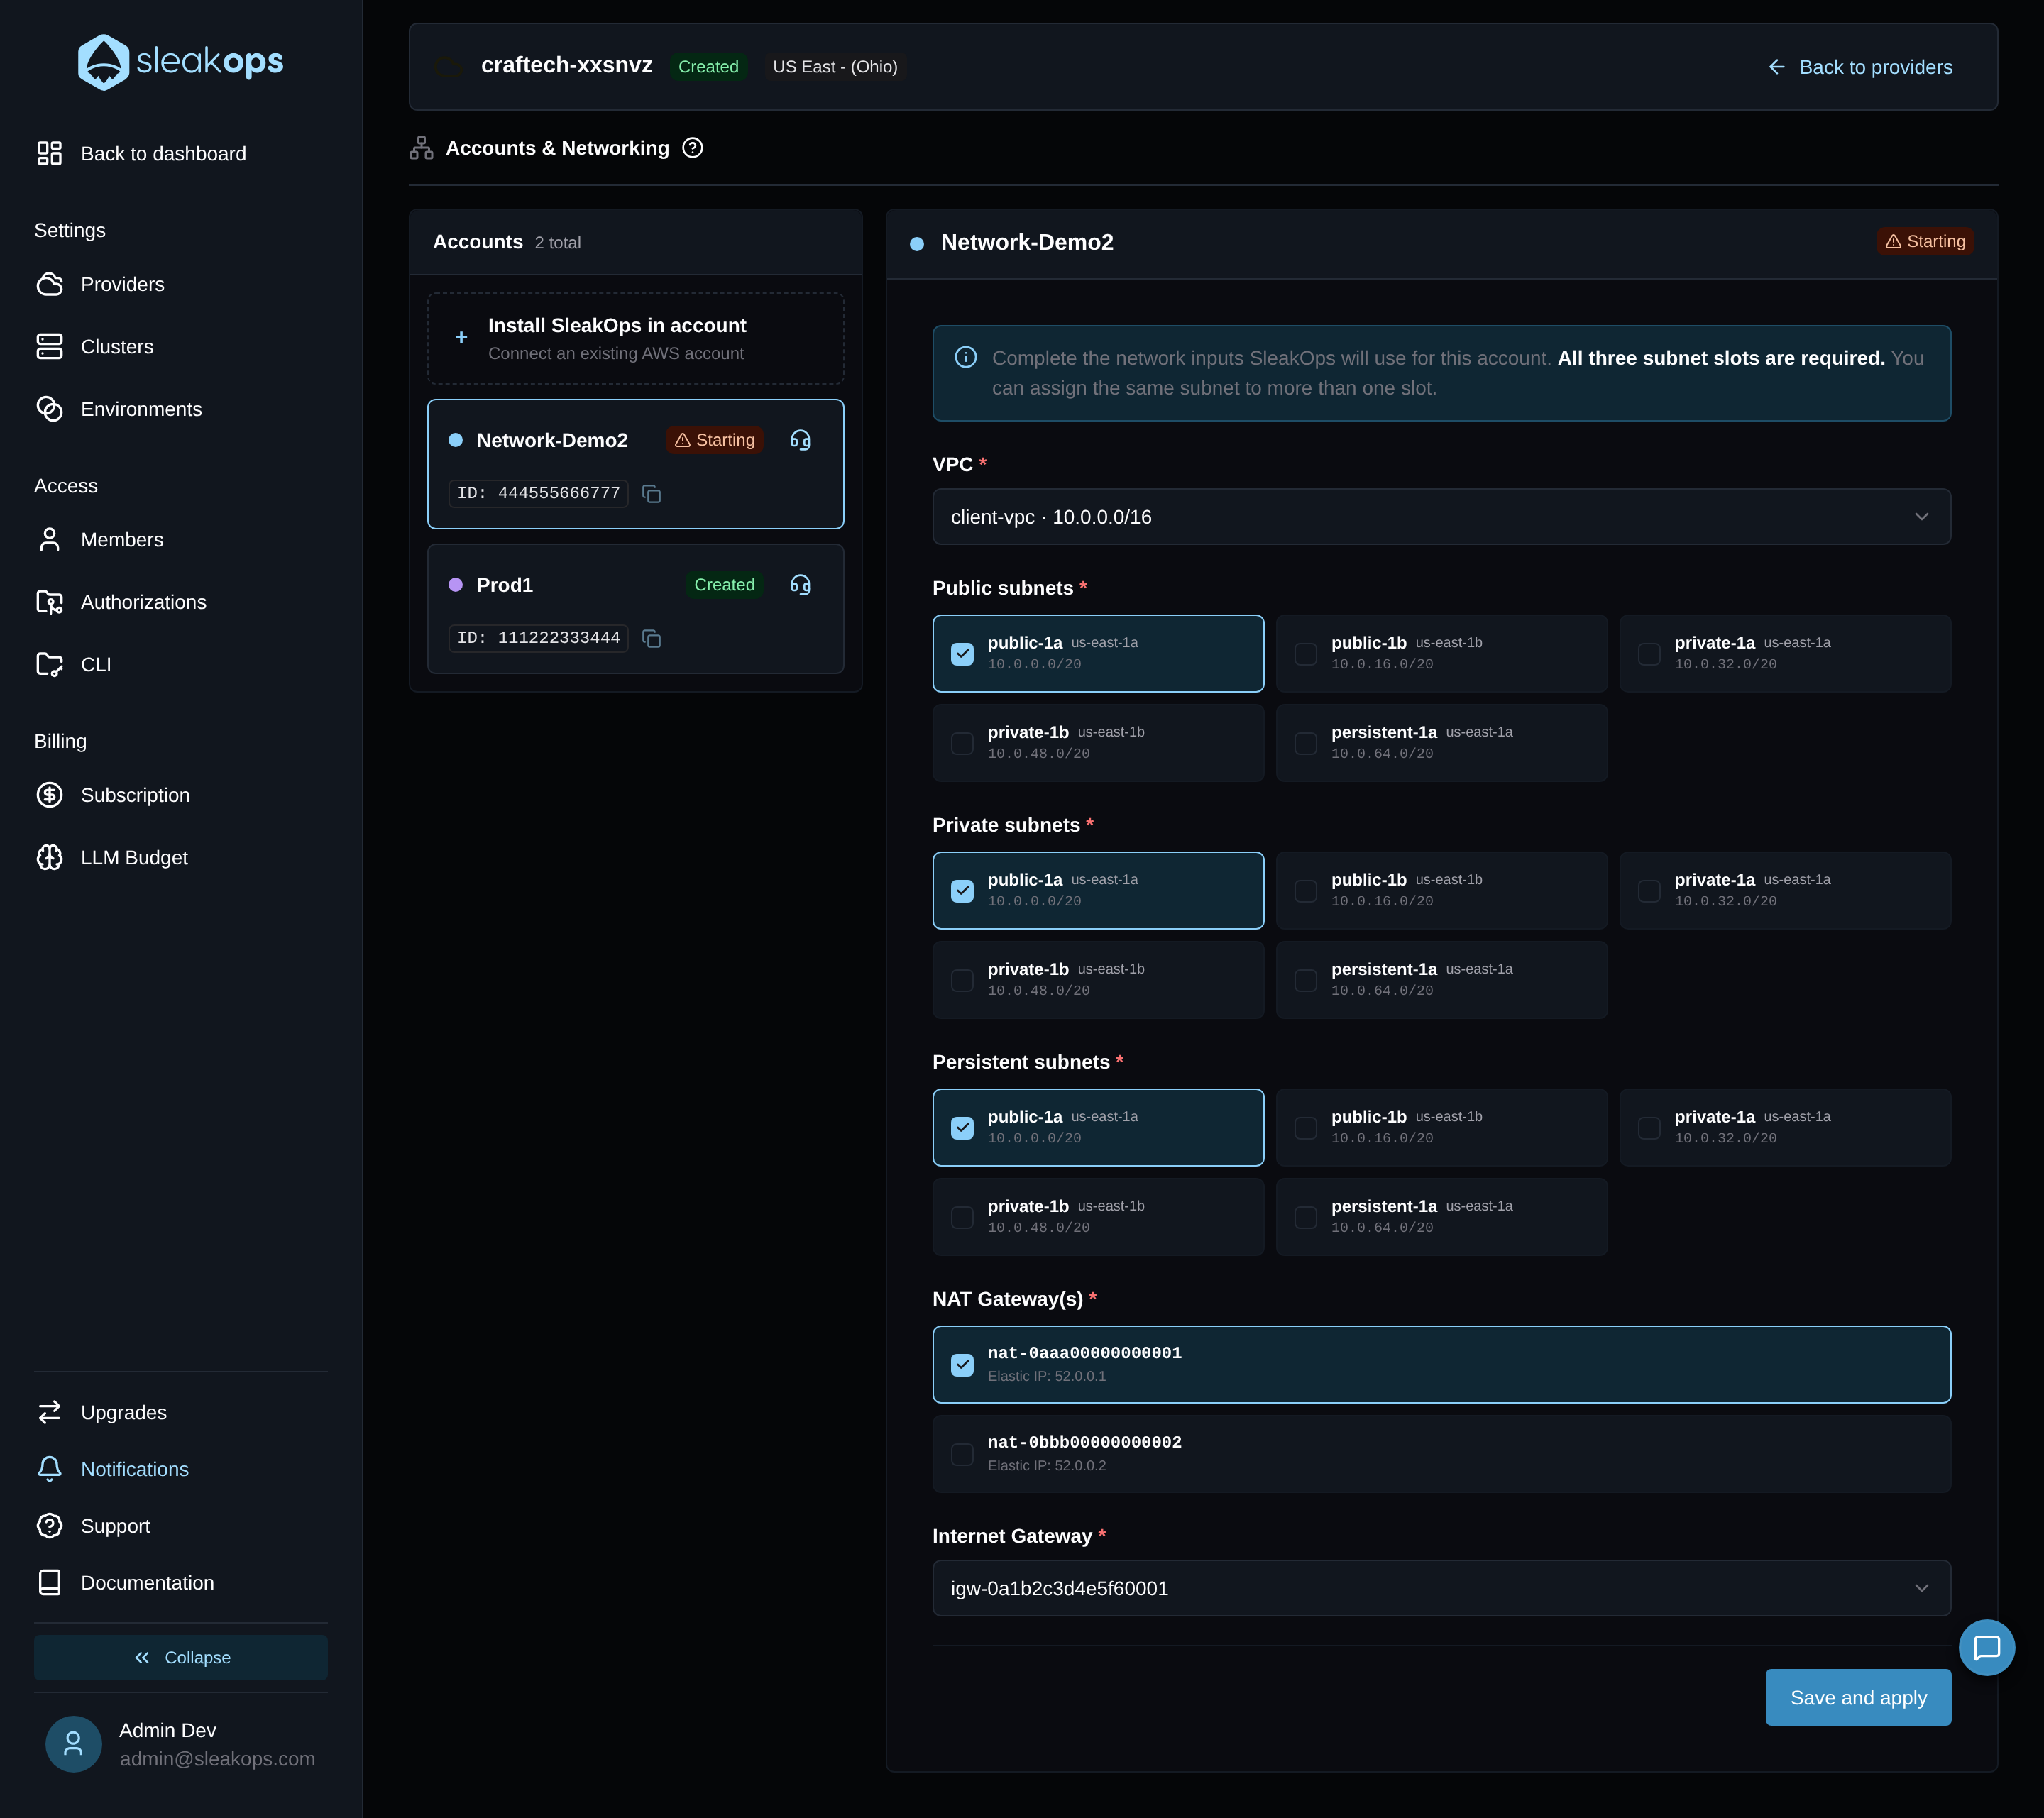
Task: Click the Documentation book icon
Action: [x=50, y=1583]
